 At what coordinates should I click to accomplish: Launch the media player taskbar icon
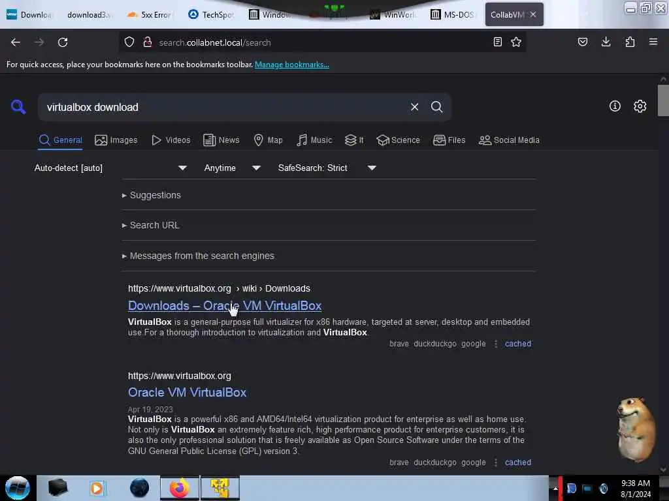(x=97, y=488)
